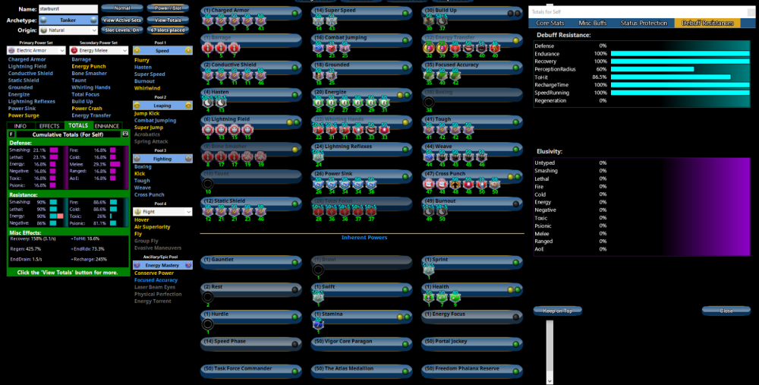Select the first Hasten recharge enhancement icon
This screenshot has height=385, width=759.
click(207, 102)
